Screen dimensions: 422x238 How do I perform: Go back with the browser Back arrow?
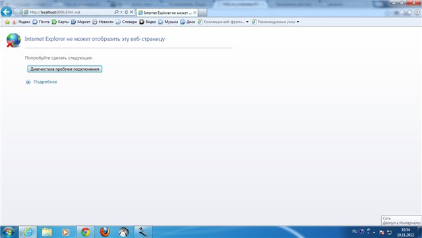pos(7,12)
